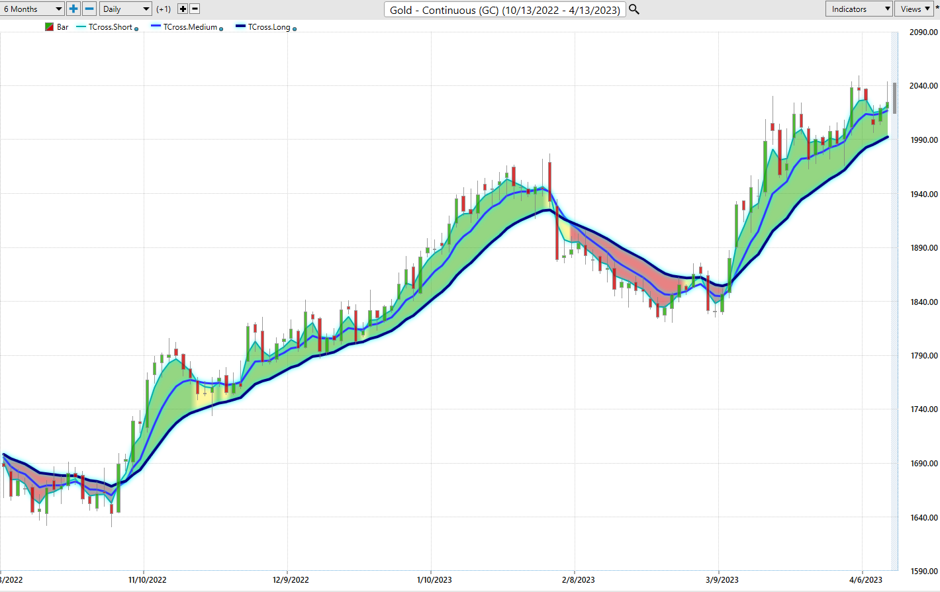Click the black minus forecast decrement button
Image resolution: width=940 pixels, height=592 pixels.
[x=195, y=9]
